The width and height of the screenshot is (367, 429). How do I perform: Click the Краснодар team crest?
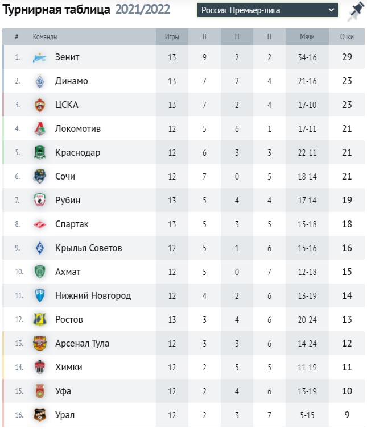pyautogui.click(x=39, y=153)
